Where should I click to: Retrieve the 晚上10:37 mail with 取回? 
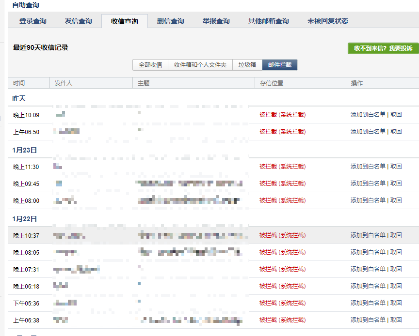[x=396, y=235]
